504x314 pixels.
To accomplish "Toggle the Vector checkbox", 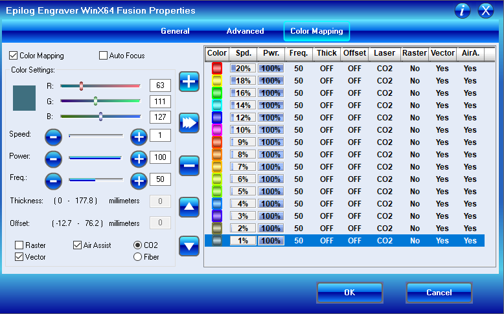I will (19, 257).
